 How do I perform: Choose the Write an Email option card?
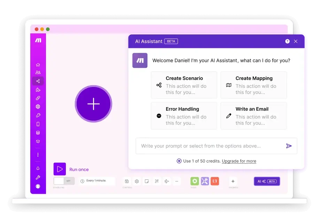pos(254,116)
